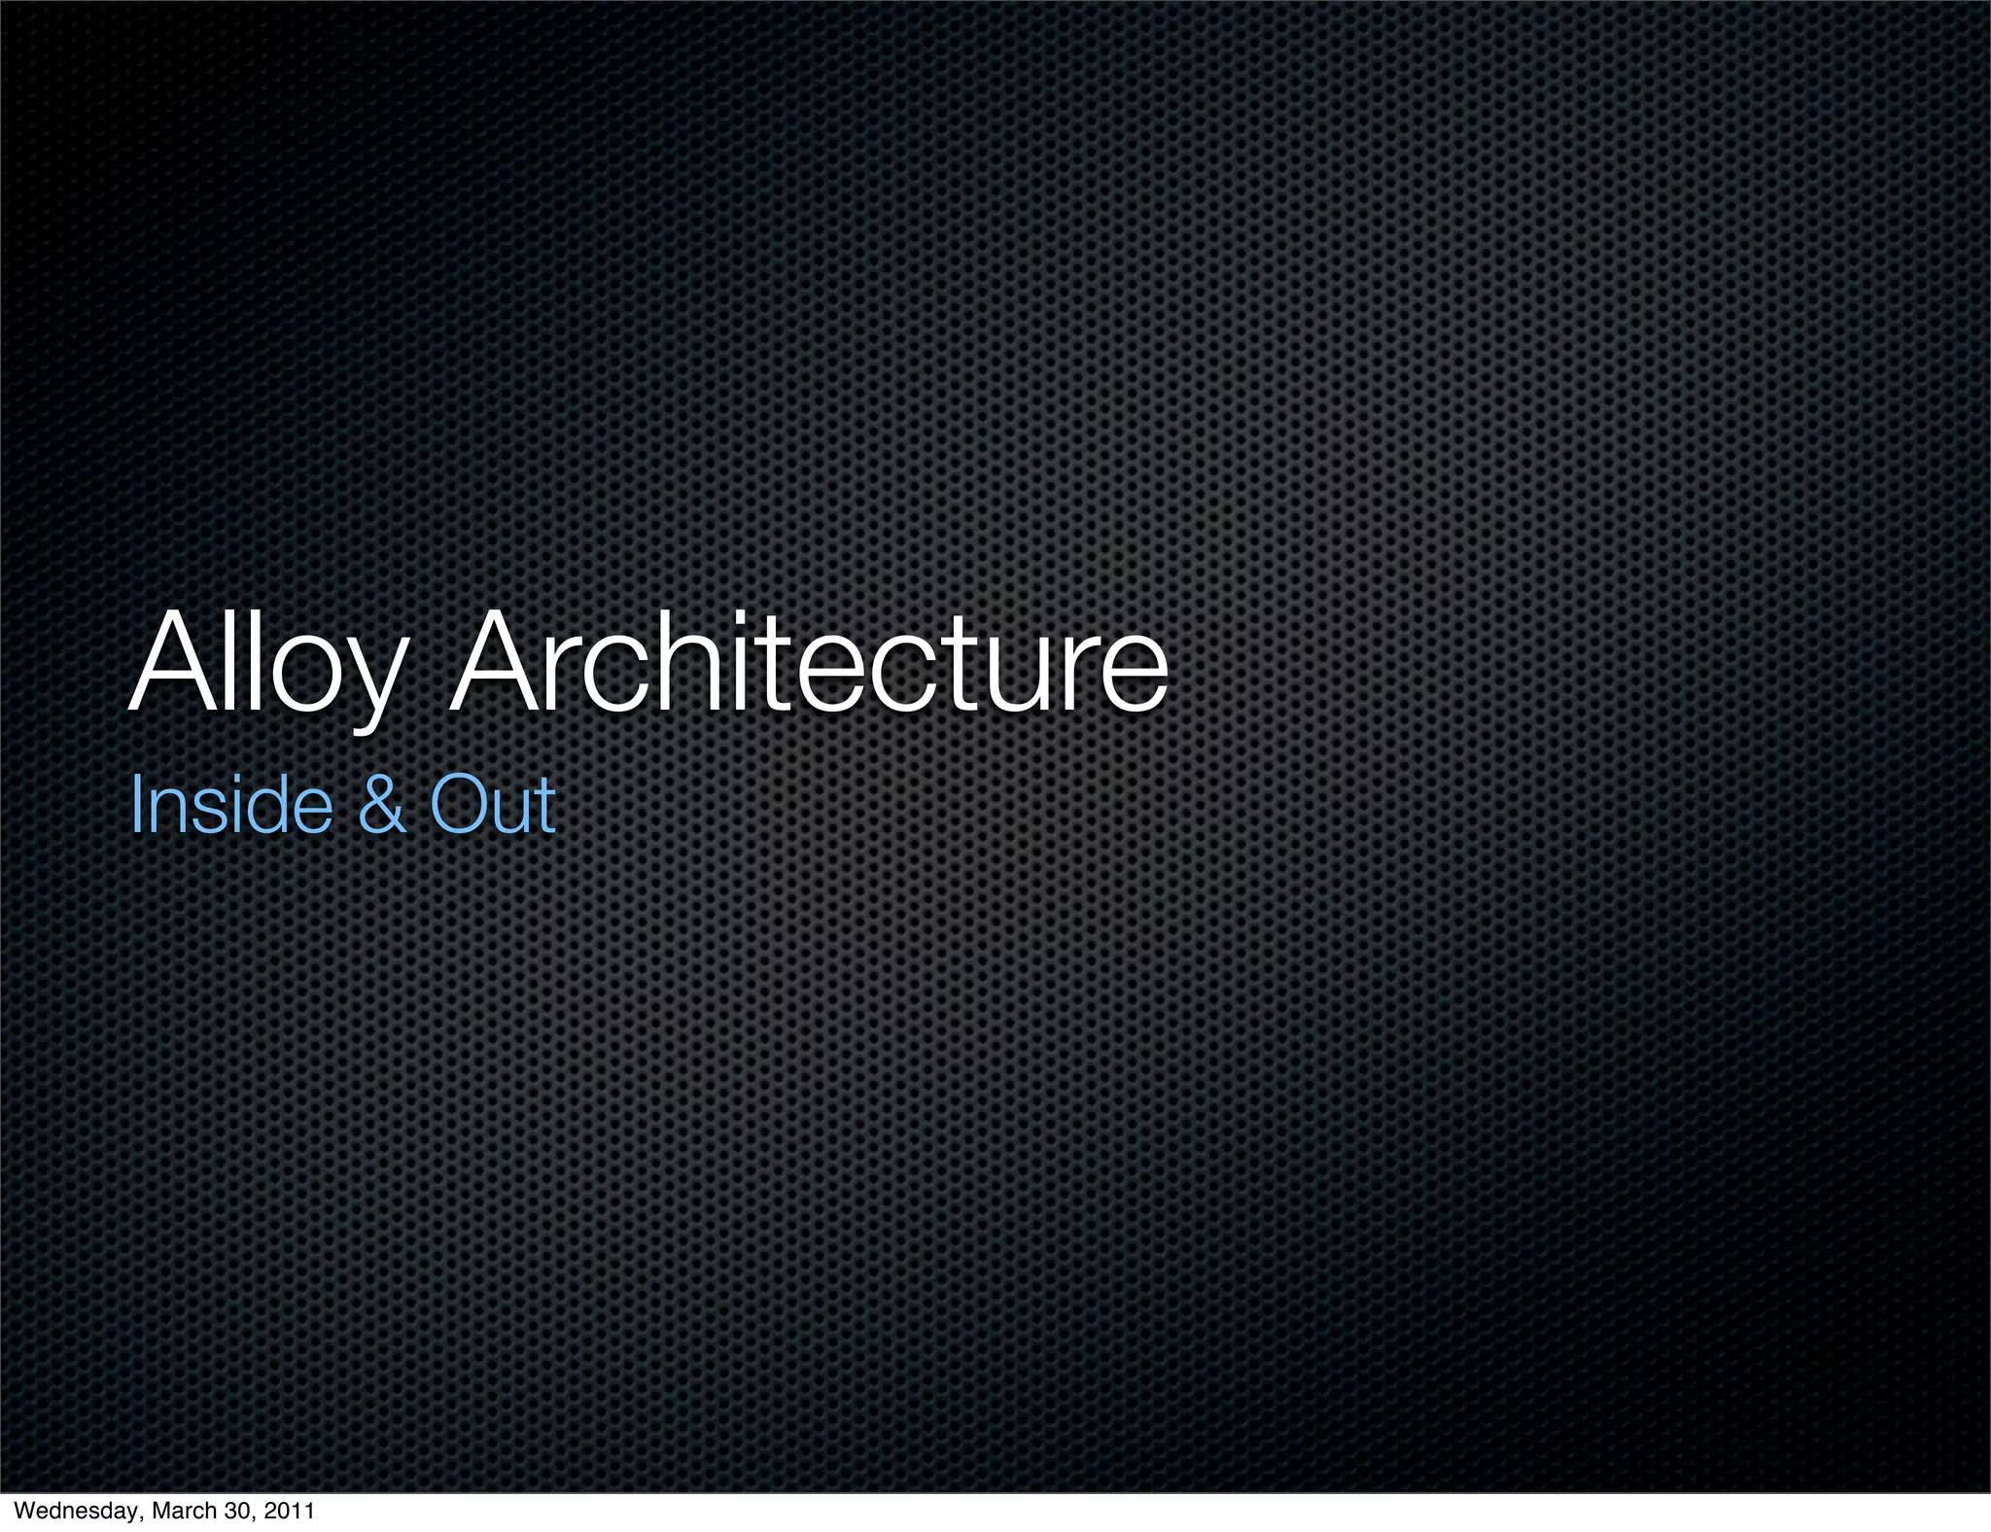Click "Wednesday" in the footer date

click(77, 1511)
